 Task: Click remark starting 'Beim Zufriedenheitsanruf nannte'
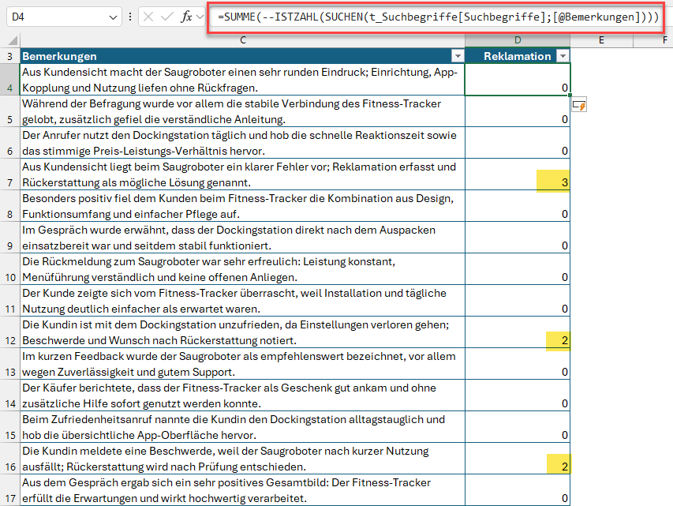point(242,427)
